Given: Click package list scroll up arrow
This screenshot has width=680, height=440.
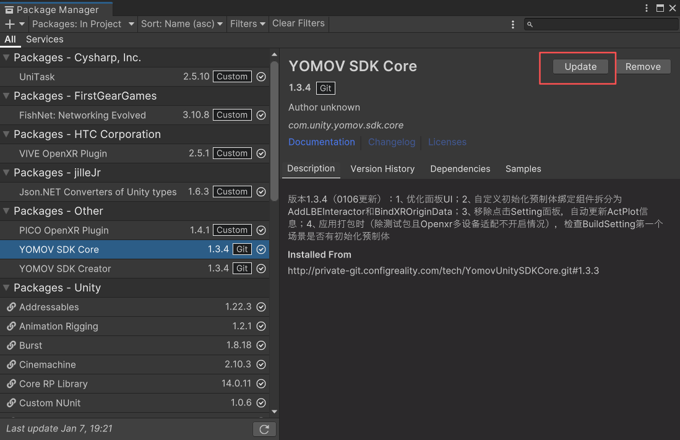Looking at the screenshot, I should (274, 54).
